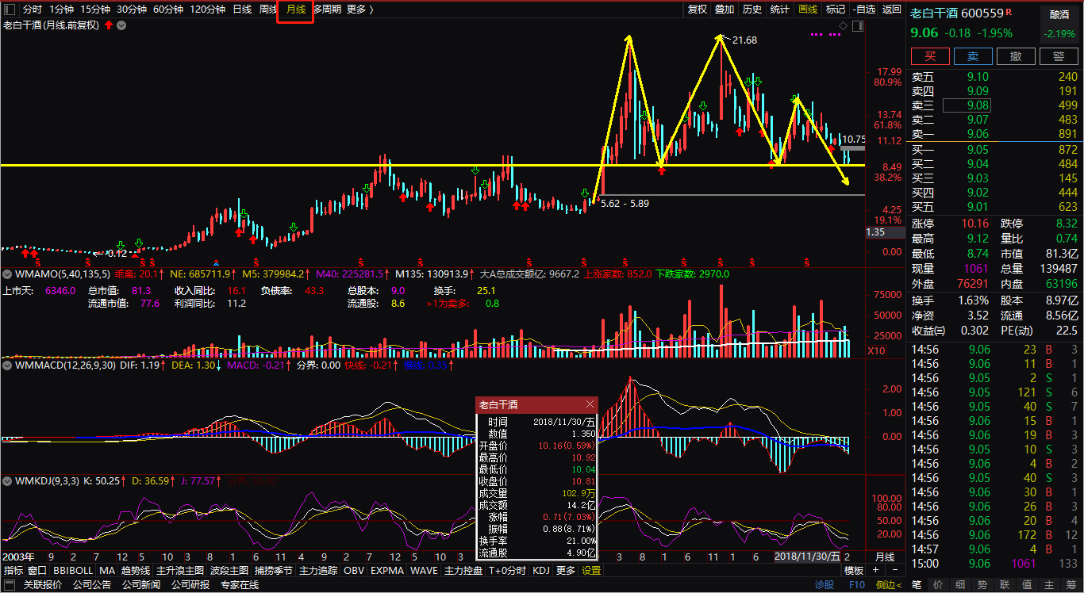Click 返回 back button
This screenshot has width=1084, height=593.
coord(892,10)
